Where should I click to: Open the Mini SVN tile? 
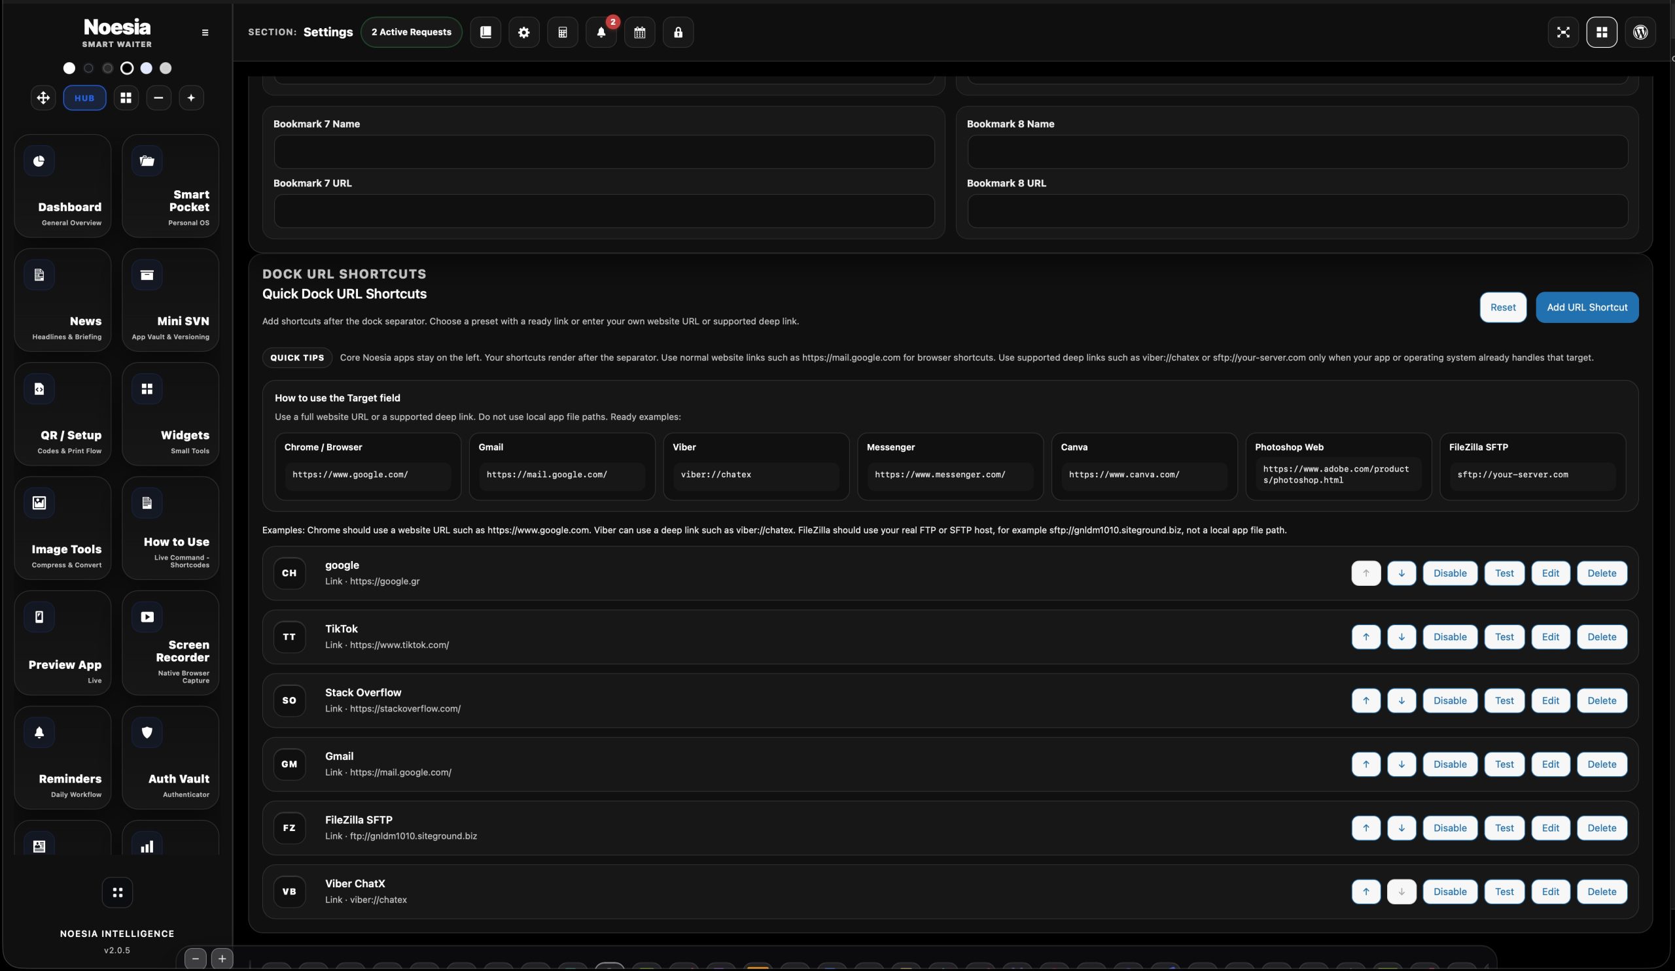tap(170, 299)
